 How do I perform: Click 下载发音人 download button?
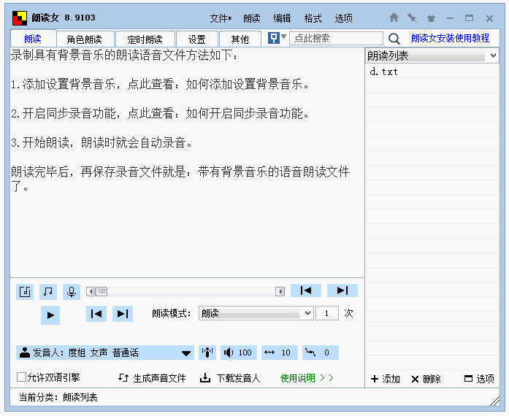(x=230, y=378)
